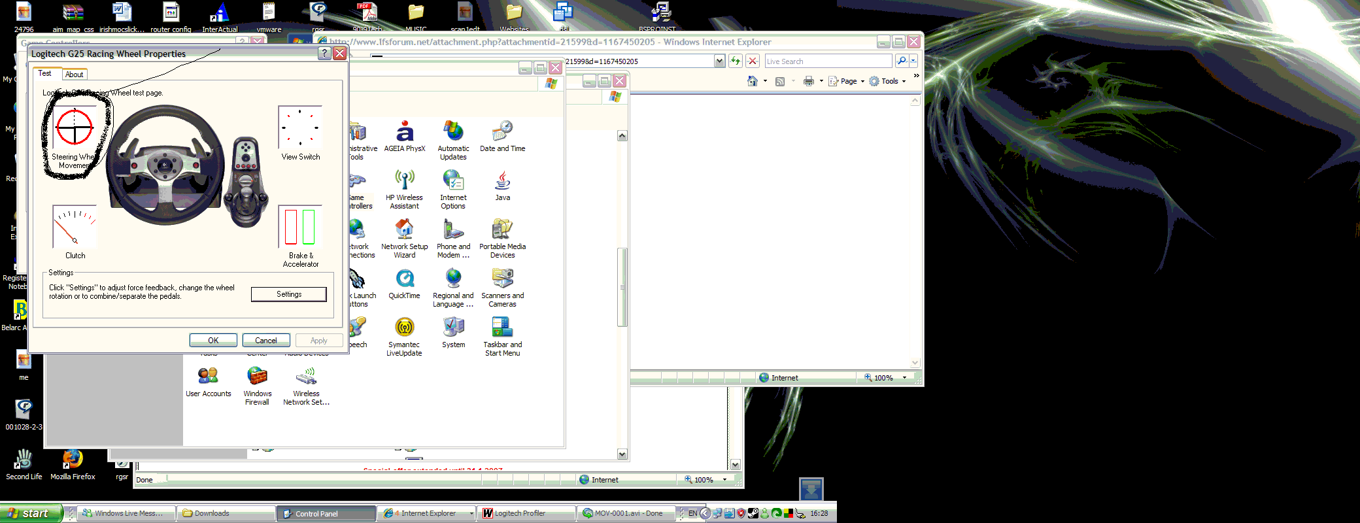Click the red Stop button in Internet Explorer
Screen dimensions: 1360x523
pos(753,61)
